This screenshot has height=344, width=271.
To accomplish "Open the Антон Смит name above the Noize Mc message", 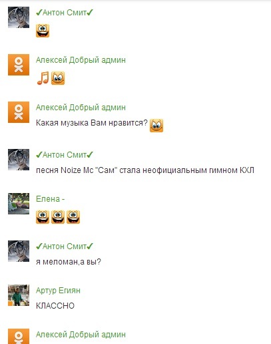I will [x=65, y=155].
